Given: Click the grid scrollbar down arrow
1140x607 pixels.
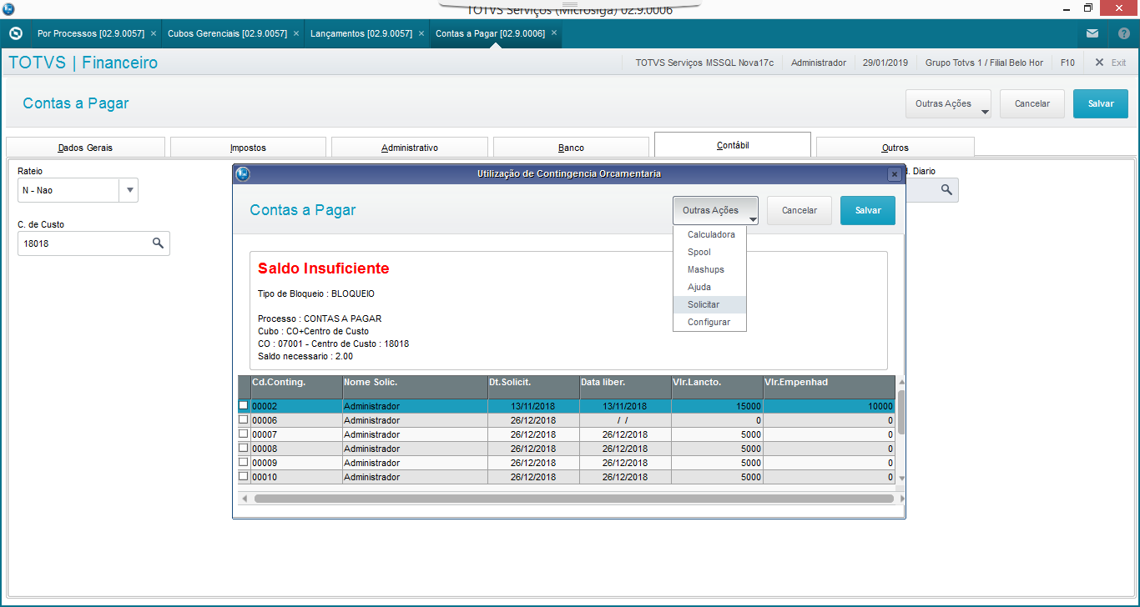Looking at the screenshot, I should point(901,478).
